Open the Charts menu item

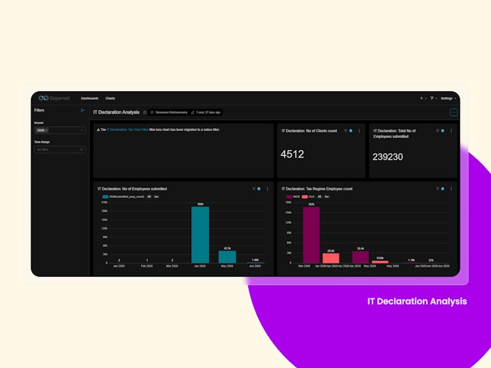pos(110,98)
